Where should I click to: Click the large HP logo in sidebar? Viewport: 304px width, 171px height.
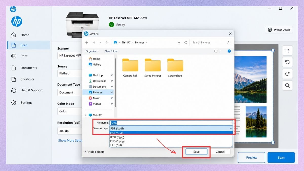pos(17,22)
